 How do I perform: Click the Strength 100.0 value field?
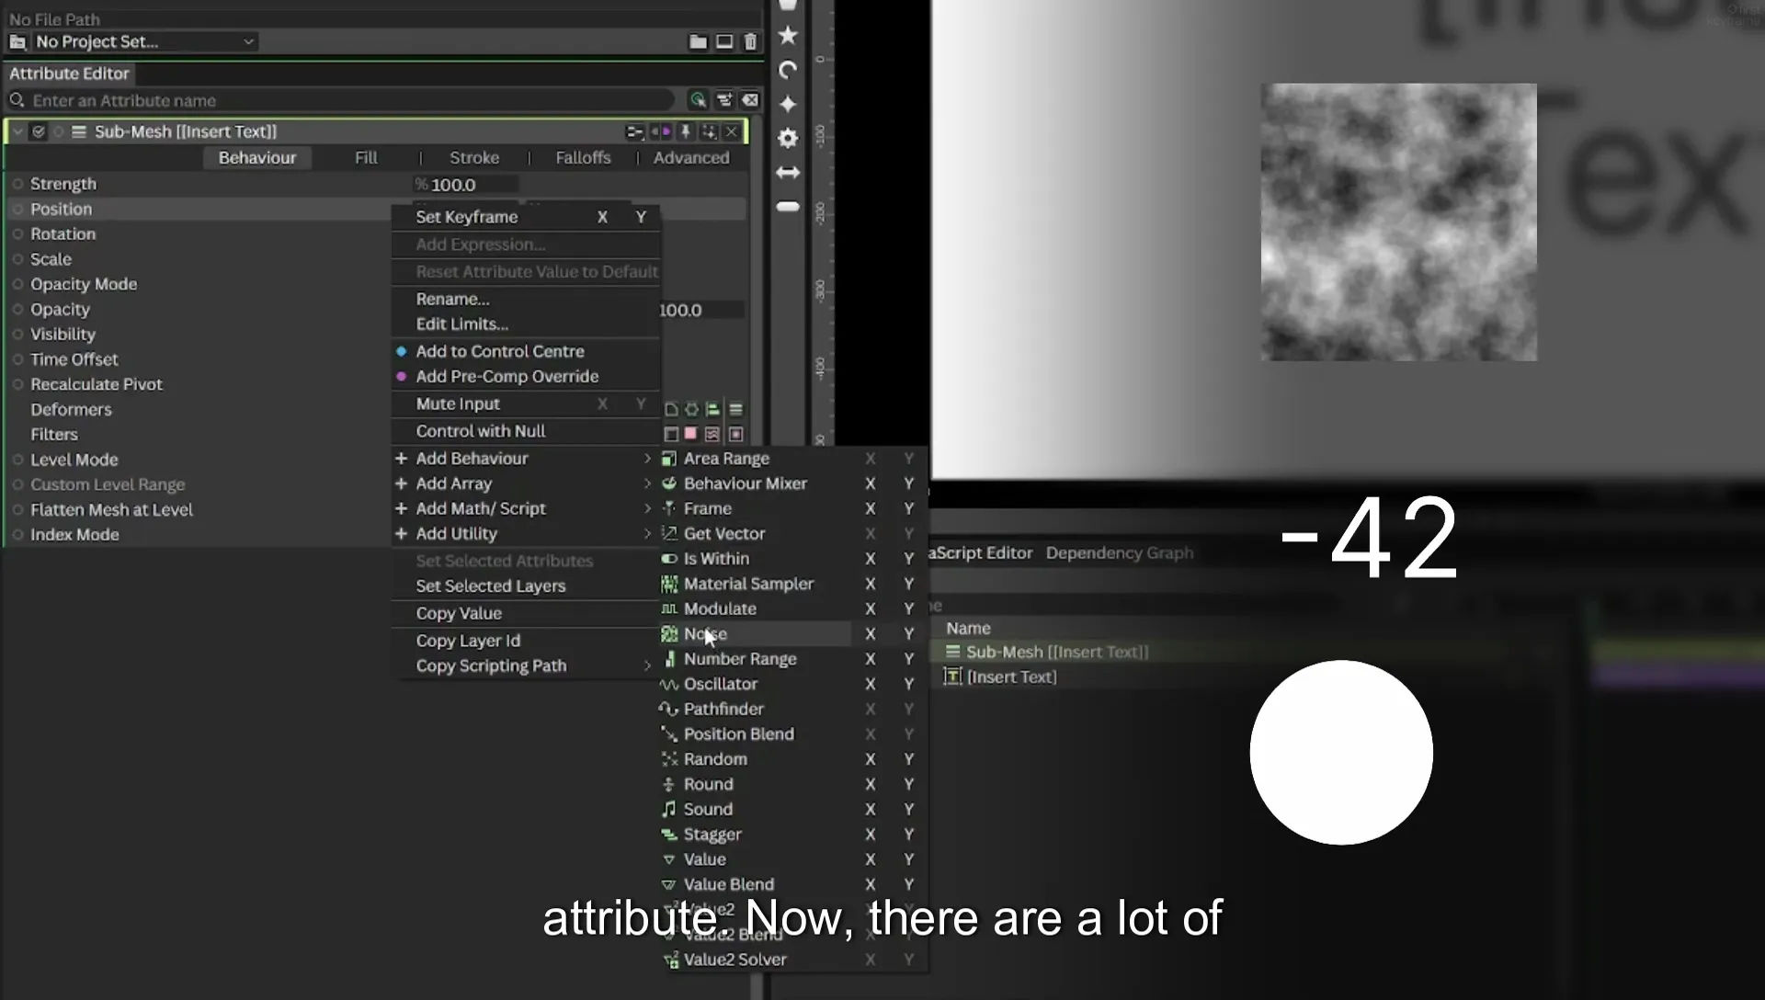466,185
